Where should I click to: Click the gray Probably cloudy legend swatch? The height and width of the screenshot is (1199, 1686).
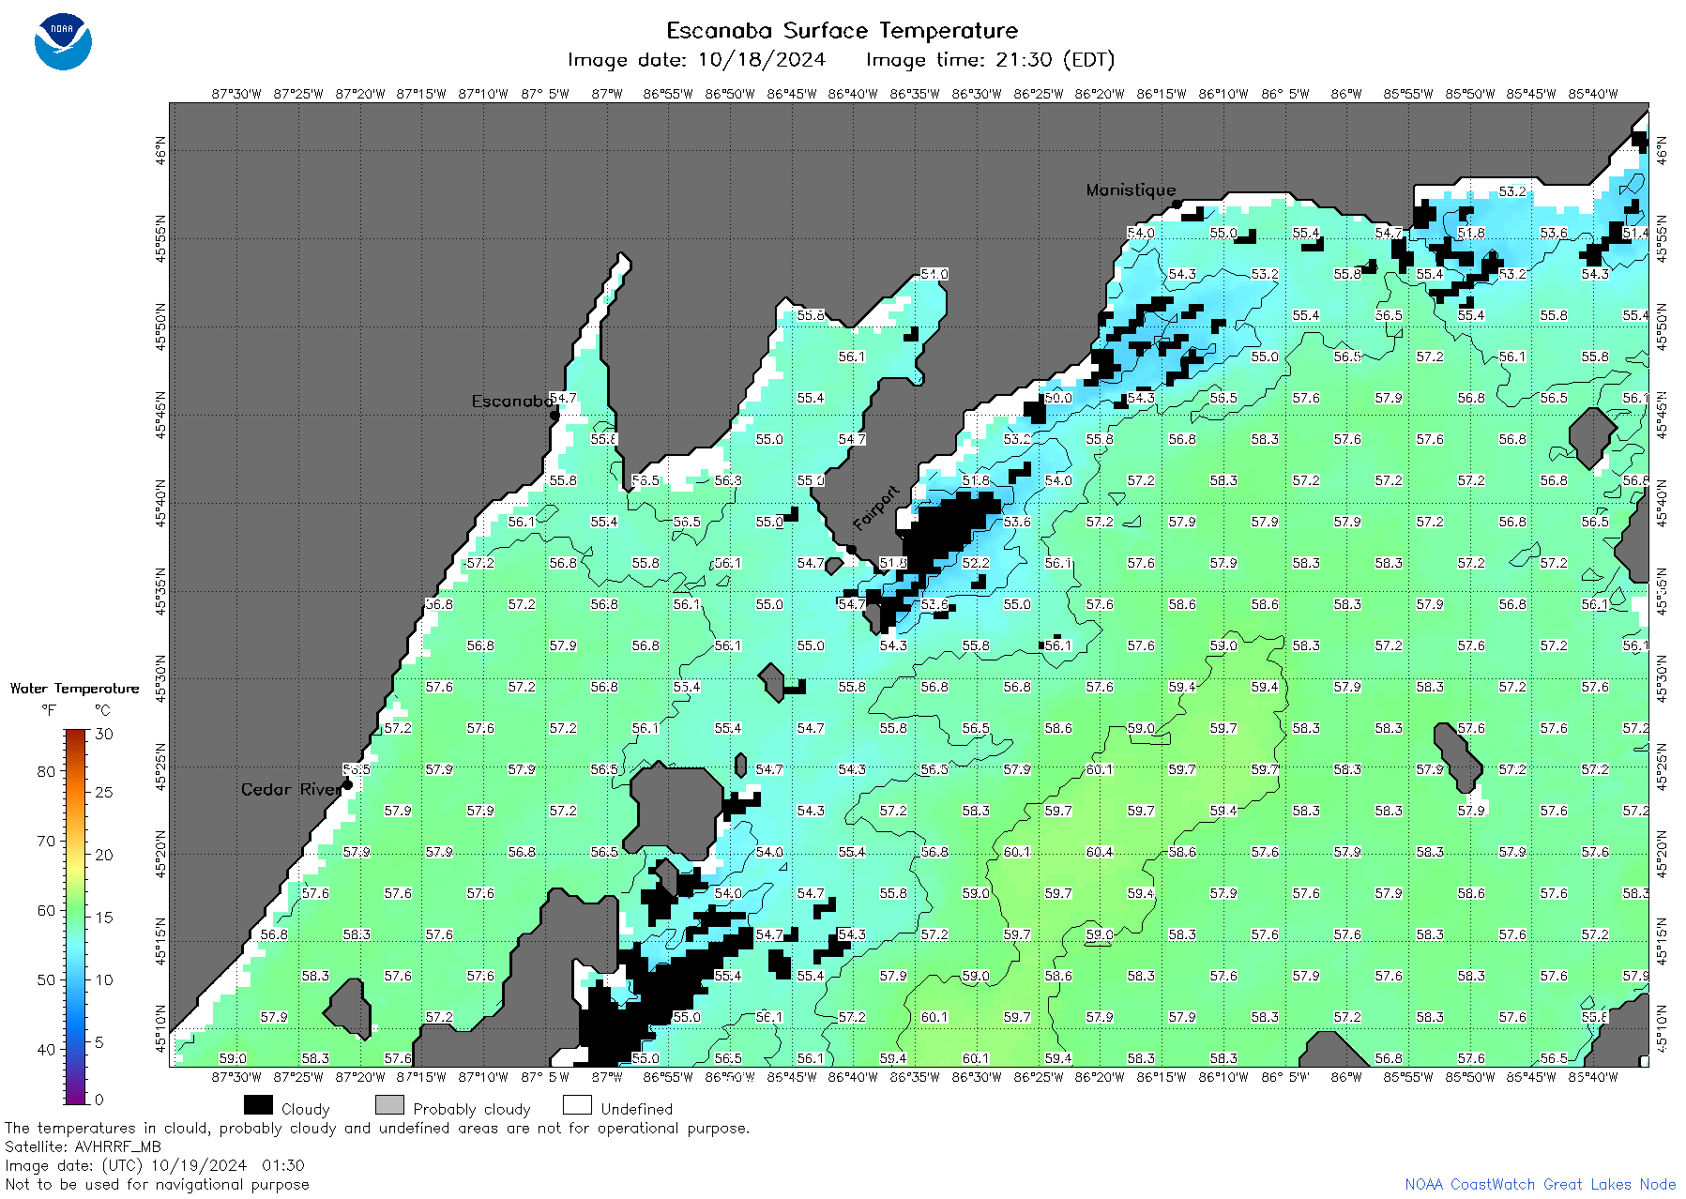pos(389,1105)
